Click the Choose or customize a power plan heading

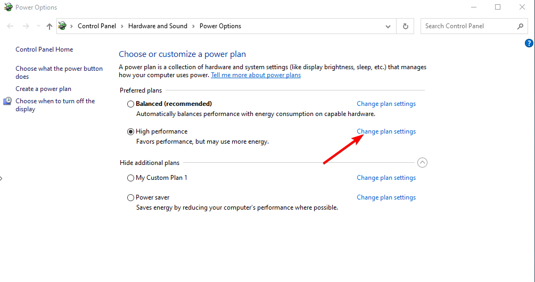(x=182, y=54)
